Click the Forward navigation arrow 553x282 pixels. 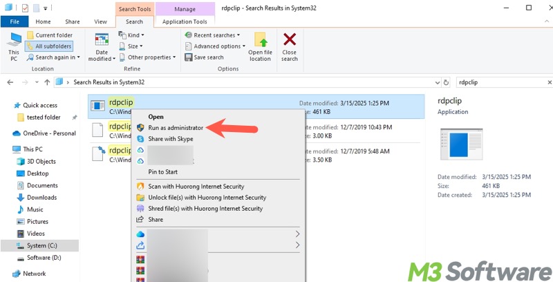click(x=25, y=82)
